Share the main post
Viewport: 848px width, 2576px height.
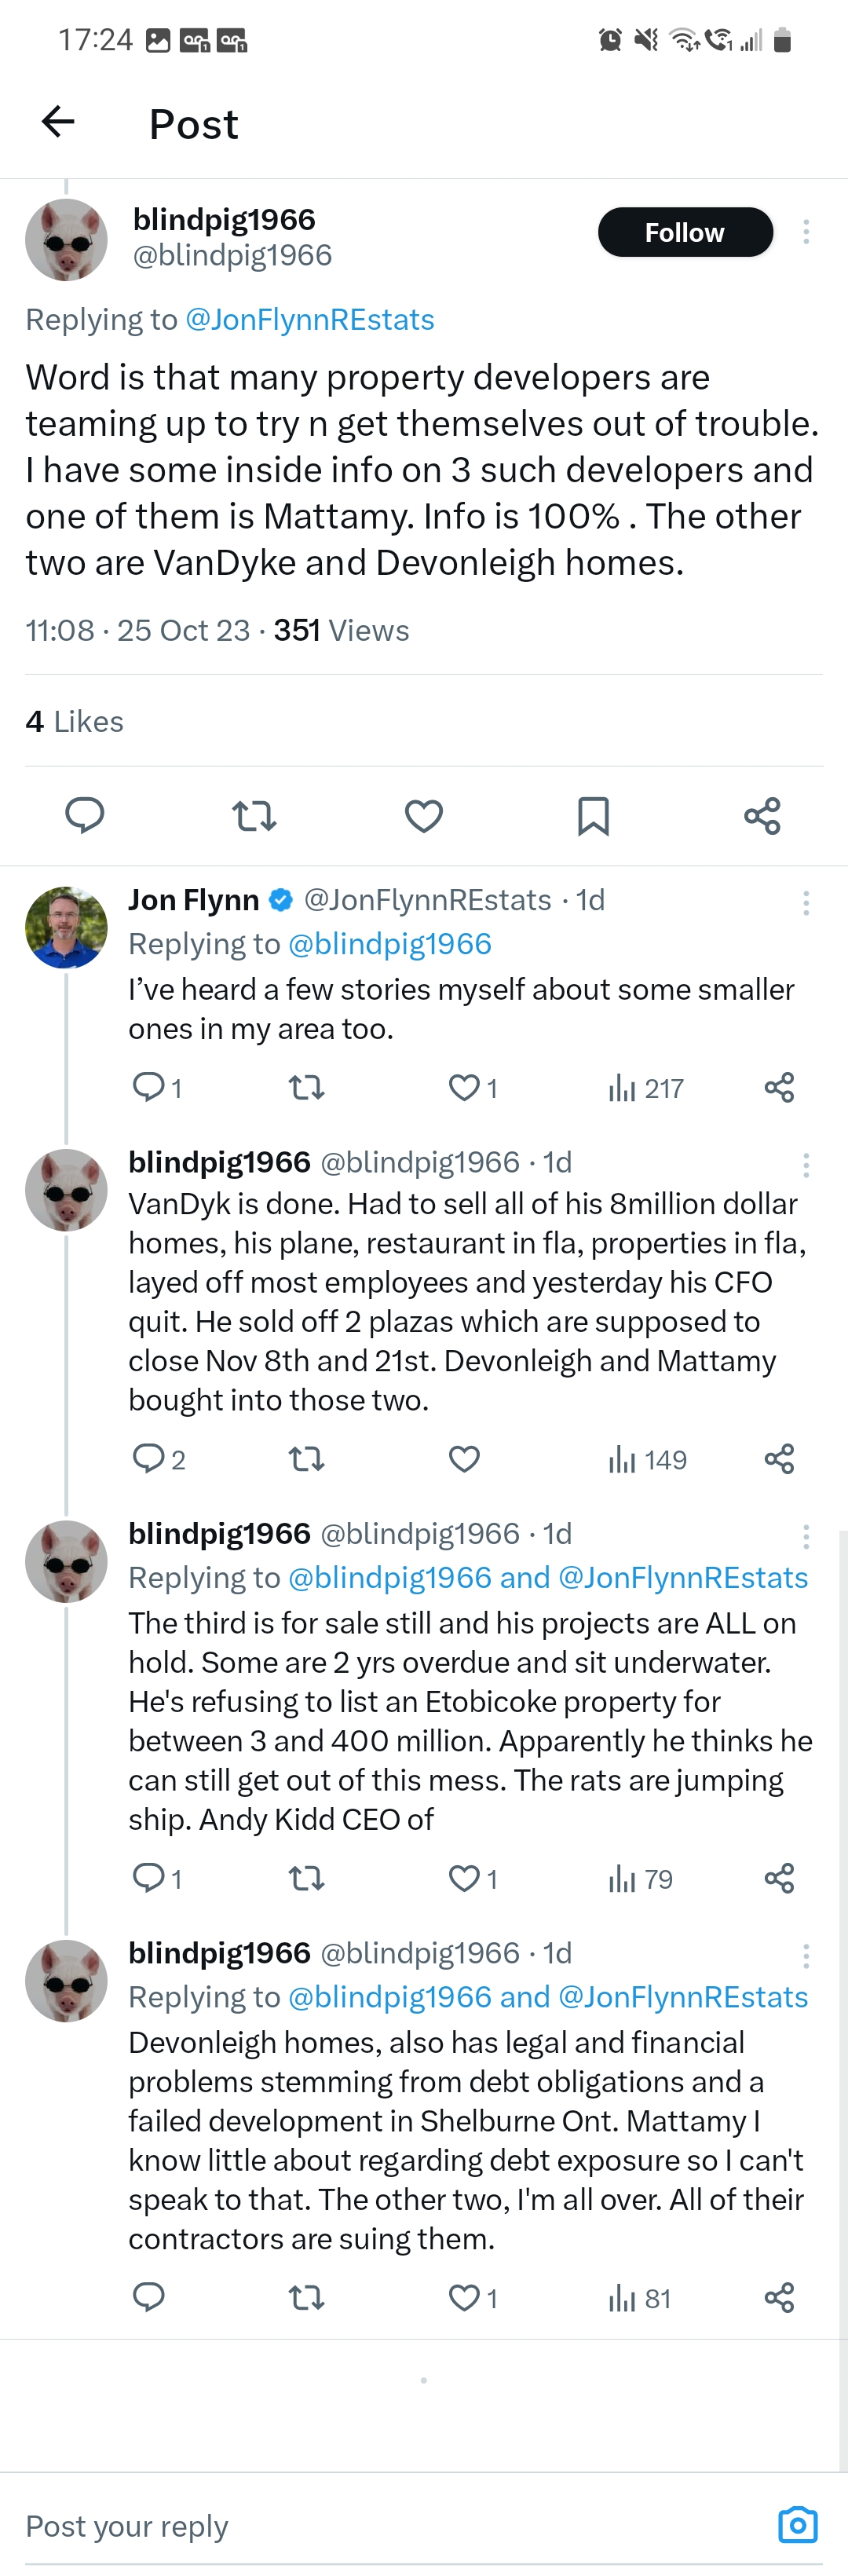(762, 816)
